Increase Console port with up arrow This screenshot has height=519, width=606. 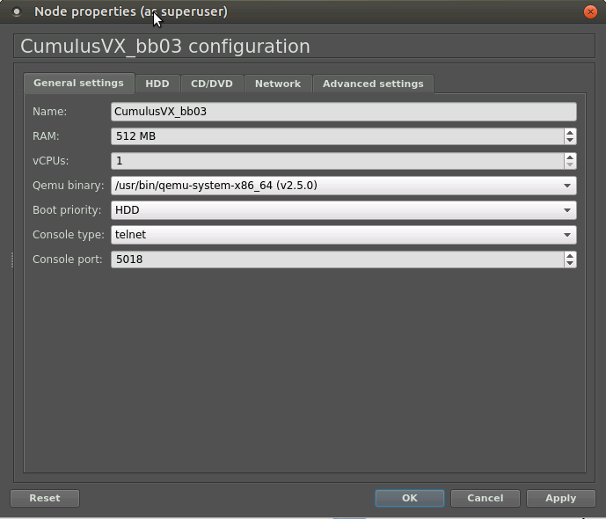(x=570, y=255)
